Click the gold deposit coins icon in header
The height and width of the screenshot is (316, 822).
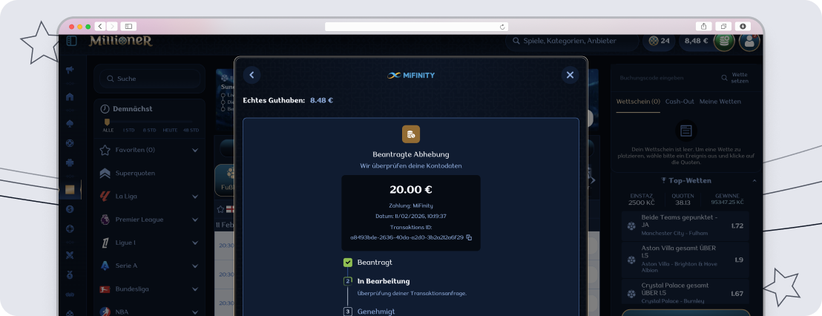723,42
